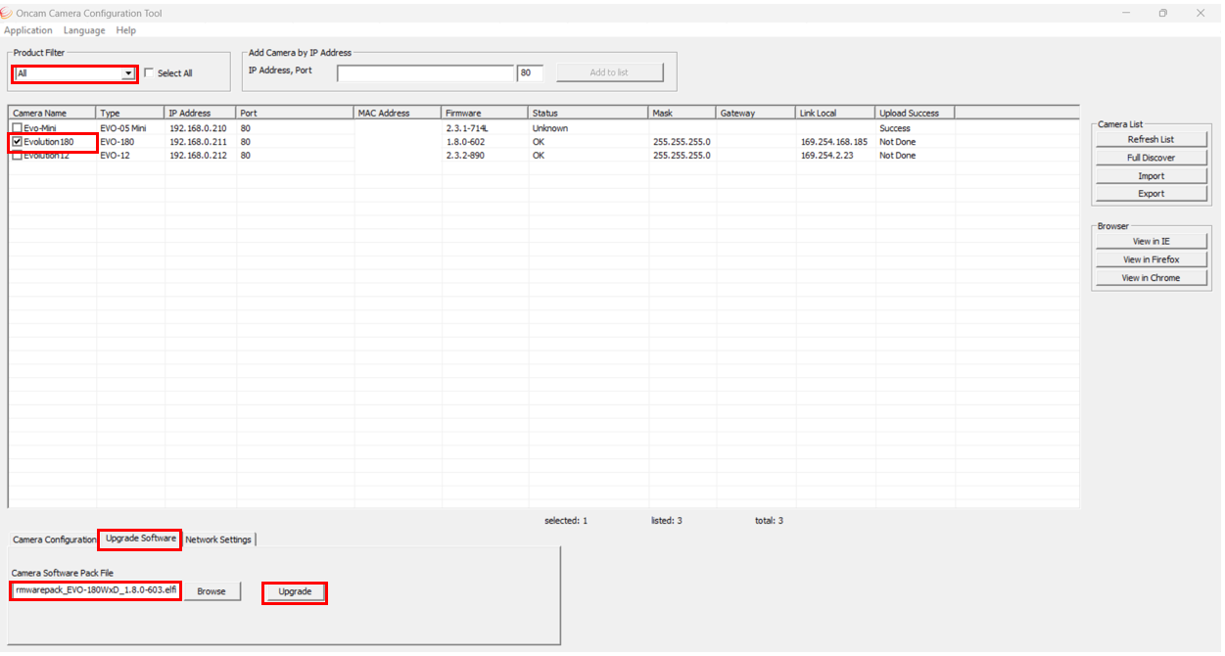This screenshot has width=1225, height=656.
Task: Toggle the Select All checkbox
Action: point(149,73)
